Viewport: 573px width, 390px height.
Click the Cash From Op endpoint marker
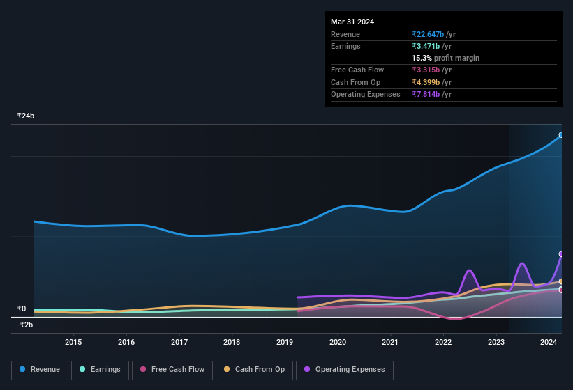pyautogui.click(x=561, y=281)
